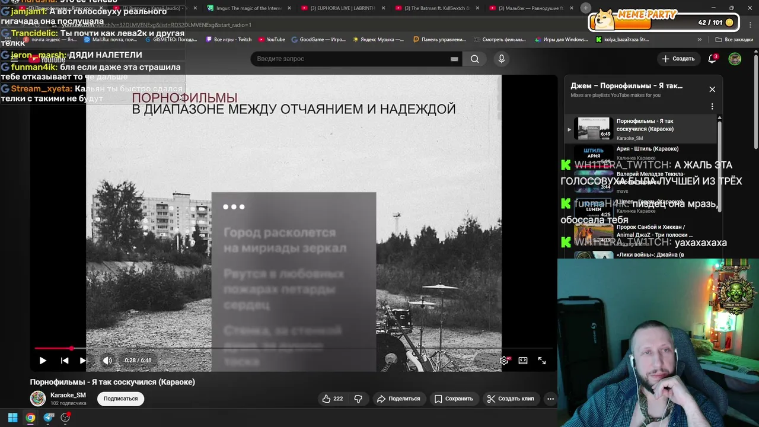Open Создать menu in YouTube header

point(678,59)
